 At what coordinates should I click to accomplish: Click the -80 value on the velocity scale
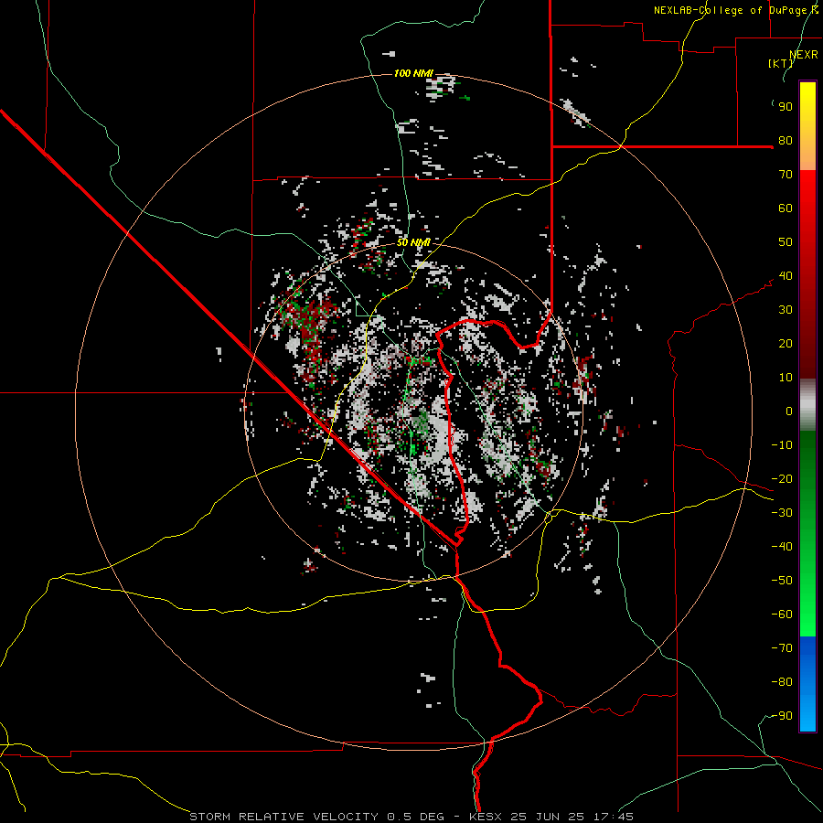[782, 682]
